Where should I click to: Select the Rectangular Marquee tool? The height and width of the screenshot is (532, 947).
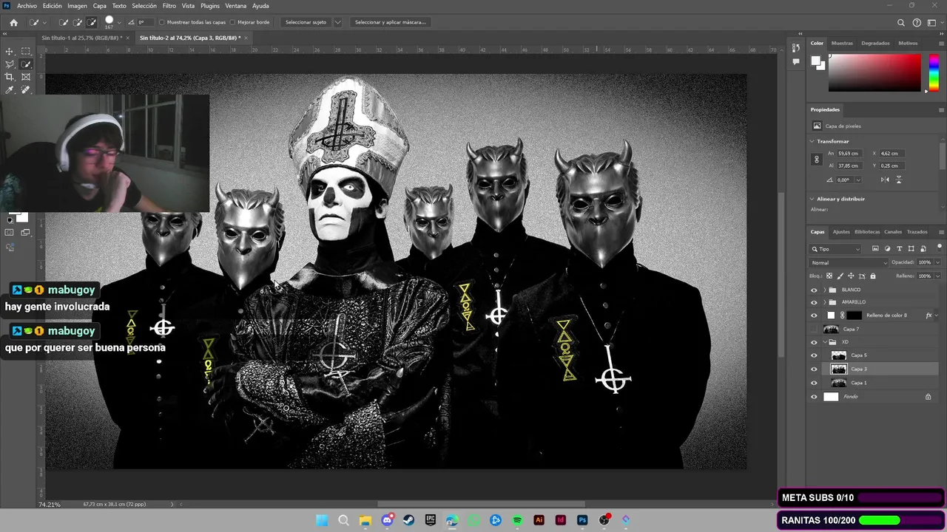coord(26,51)
